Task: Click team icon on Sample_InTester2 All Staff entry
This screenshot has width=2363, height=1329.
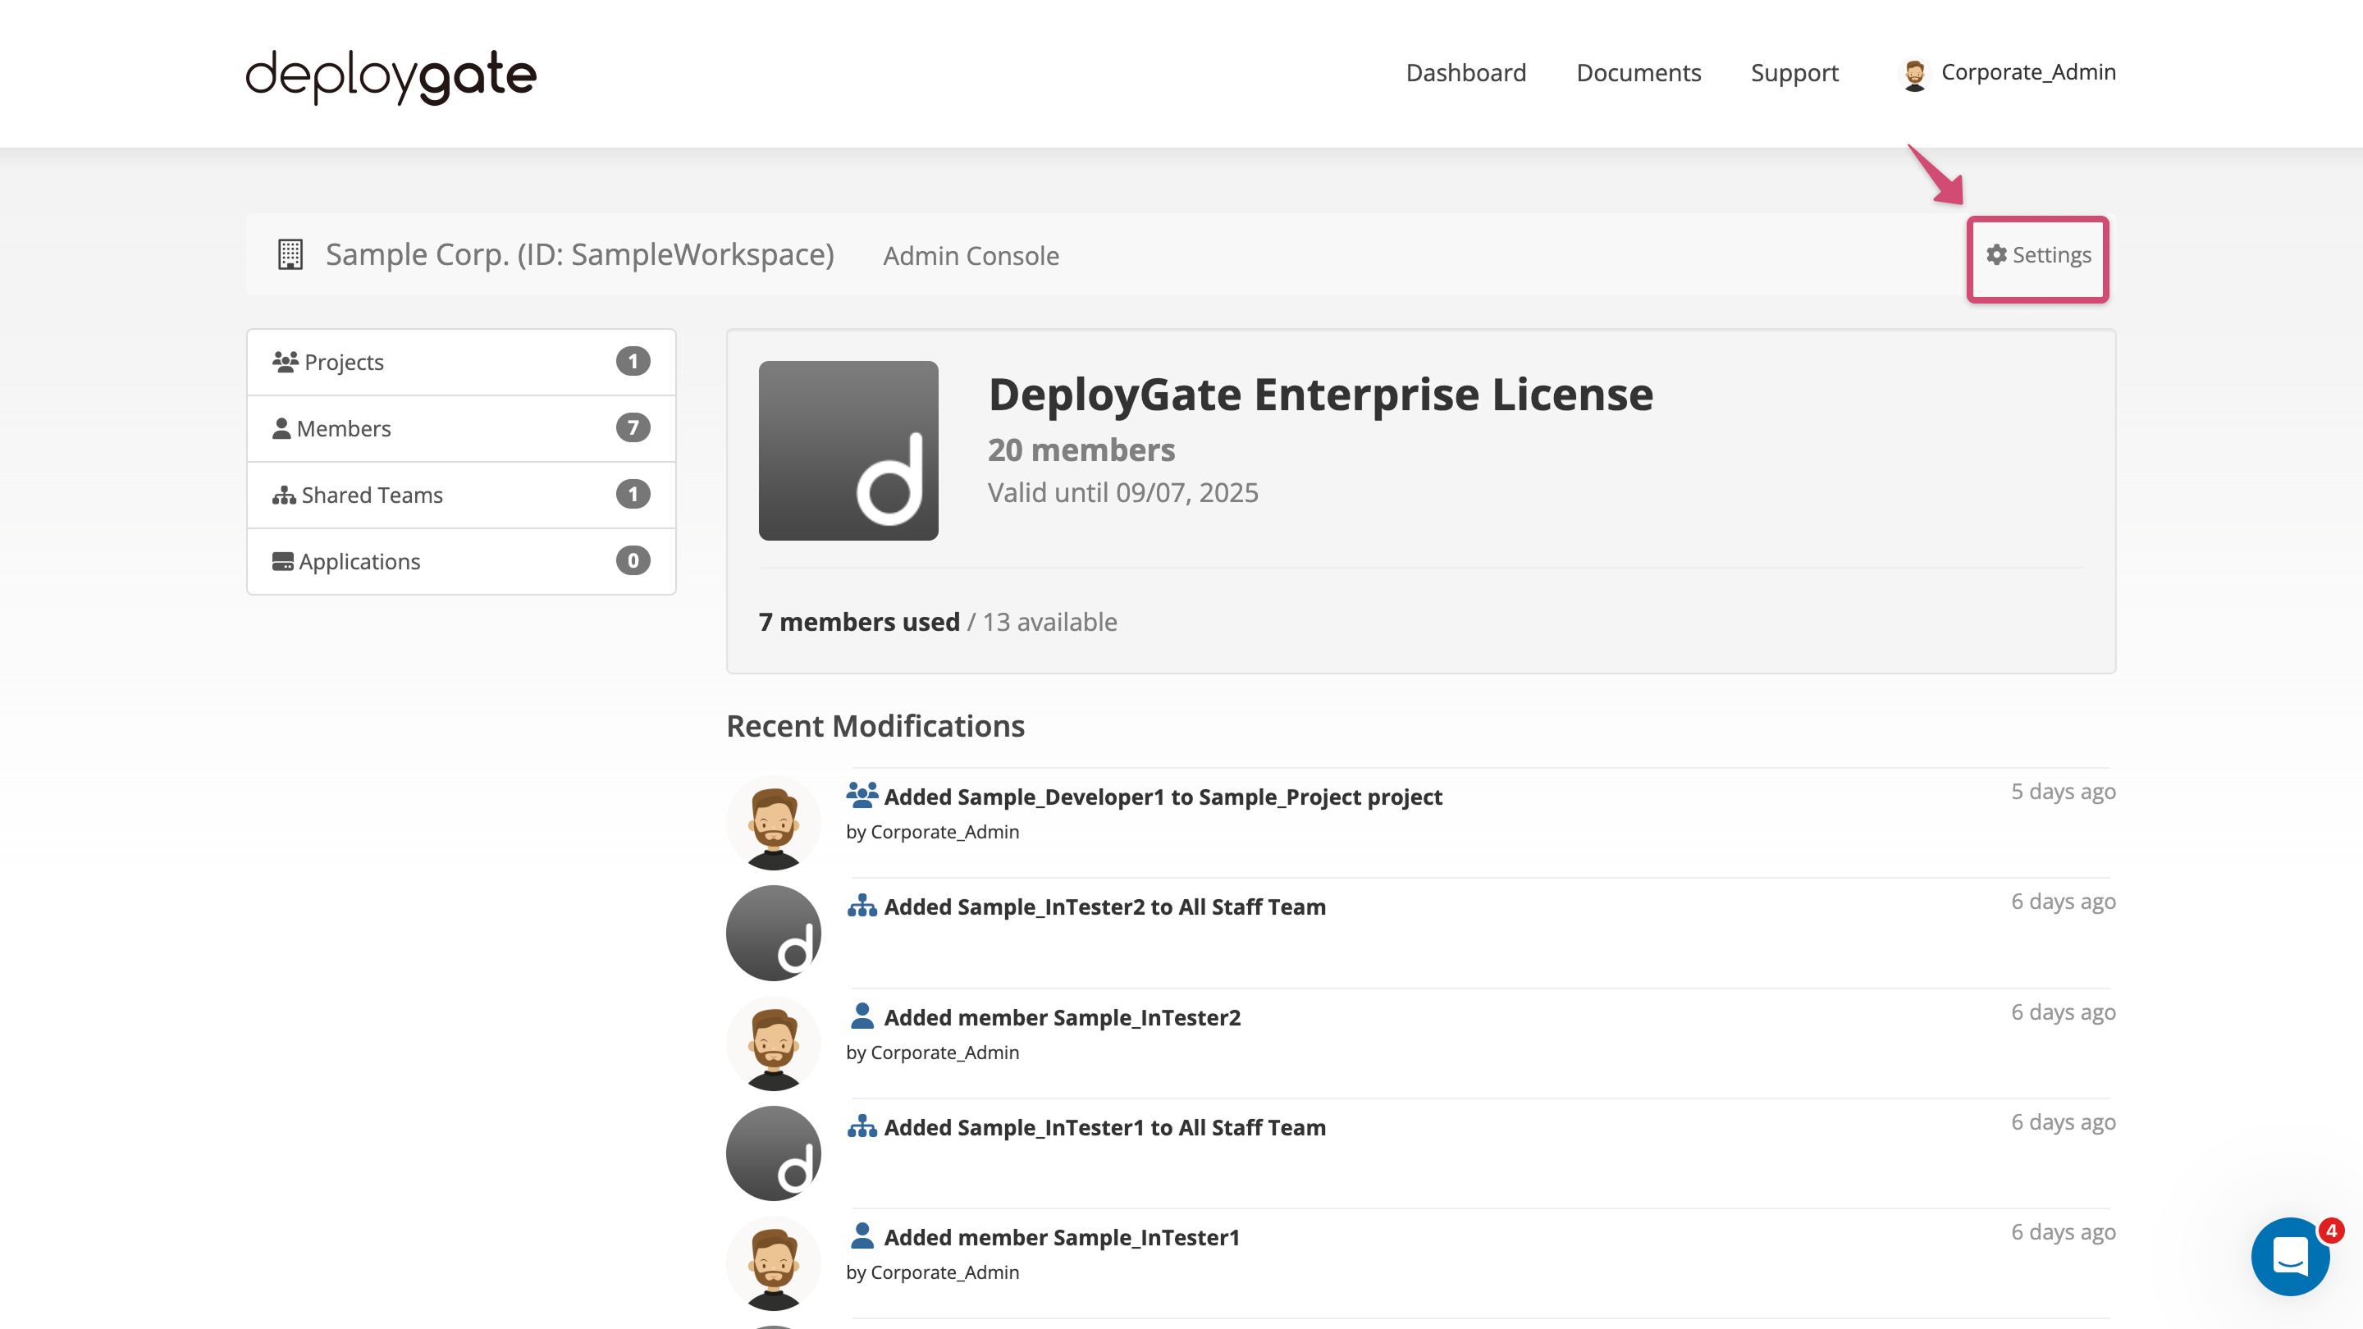Action: [862, 907]
